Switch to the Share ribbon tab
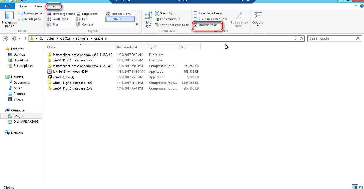This screenshot has width=364, height=189. (x=38, y=6)
